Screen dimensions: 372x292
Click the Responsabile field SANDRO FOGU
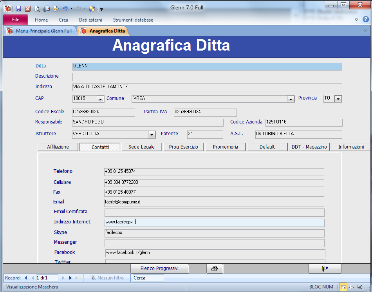pos(148,123)
